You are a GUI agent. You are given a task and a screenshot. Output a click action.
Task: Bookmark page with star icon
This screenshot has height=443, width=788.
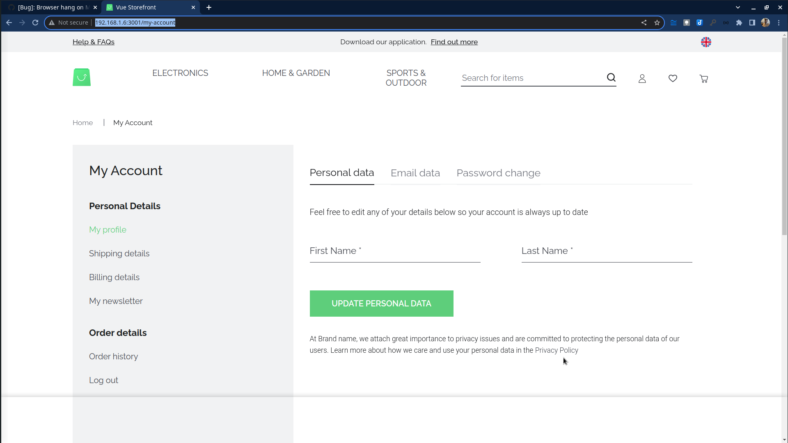point(657,23)
